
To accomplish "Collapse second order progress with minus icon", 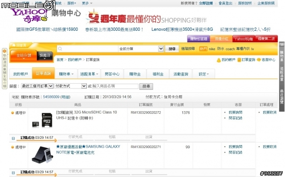I will pos(13,173).
